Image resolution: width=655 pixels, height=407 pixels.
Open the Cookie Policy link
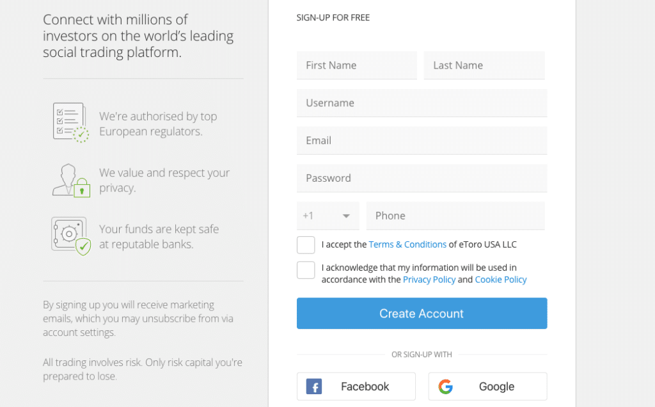pos(500,280)
